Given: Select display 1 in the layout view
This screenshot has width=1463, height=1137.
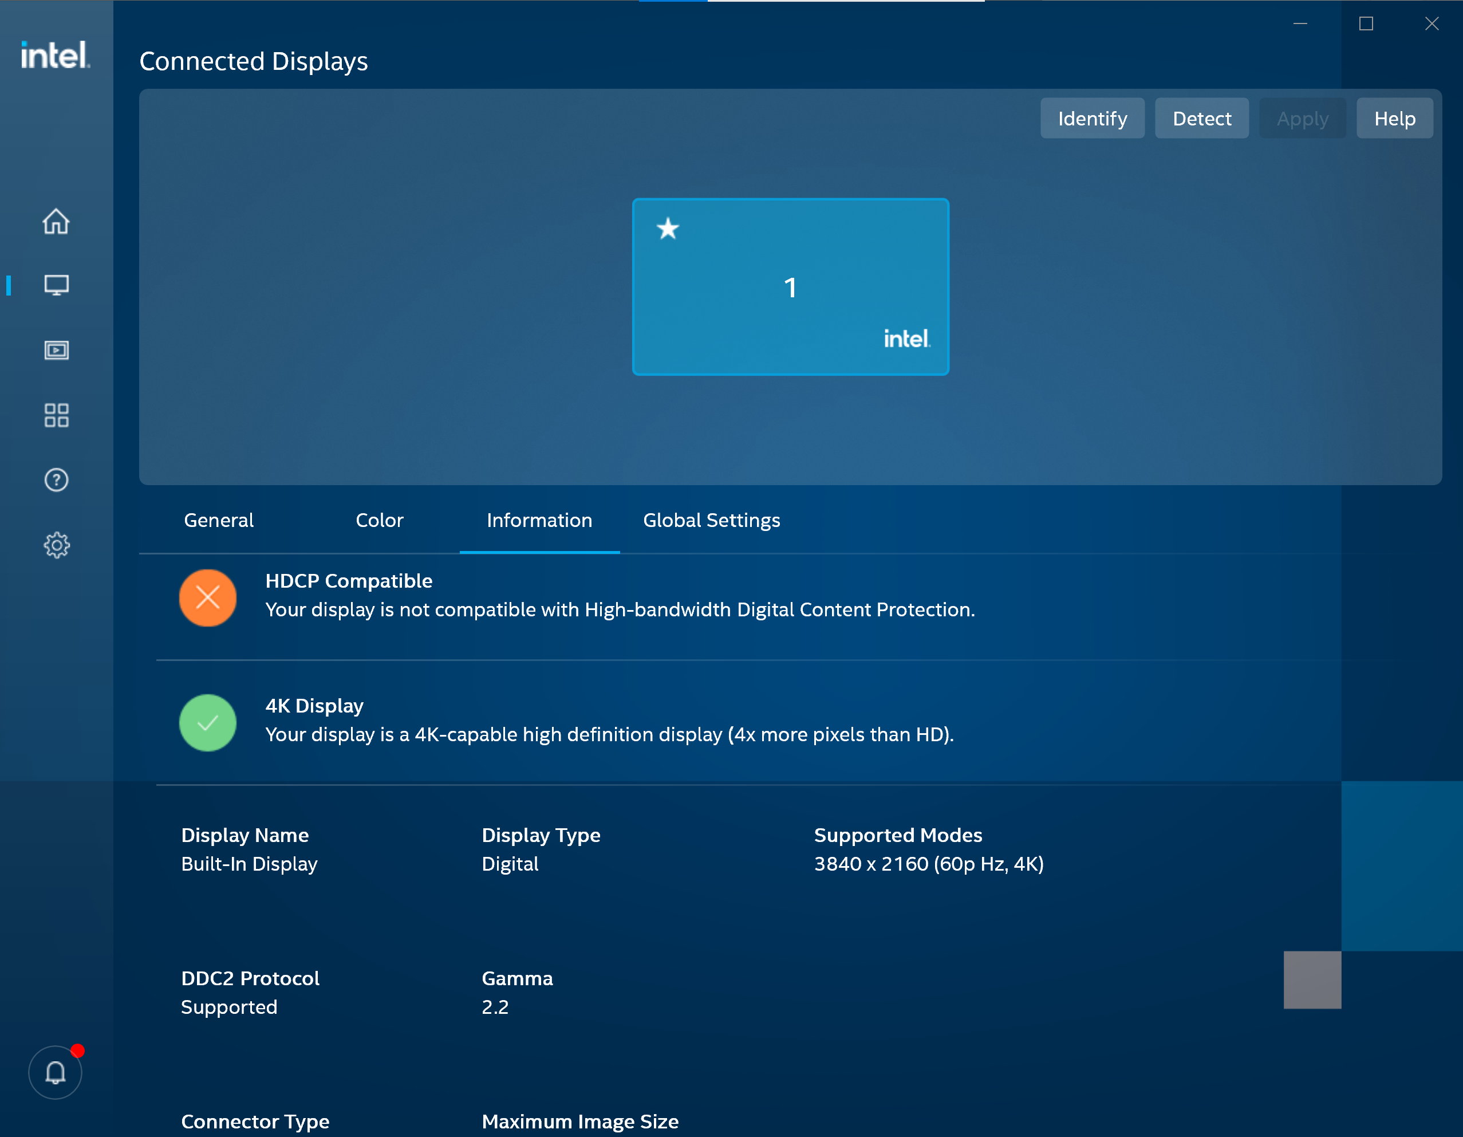Looking at the screenshot, I should click(790, 287).
